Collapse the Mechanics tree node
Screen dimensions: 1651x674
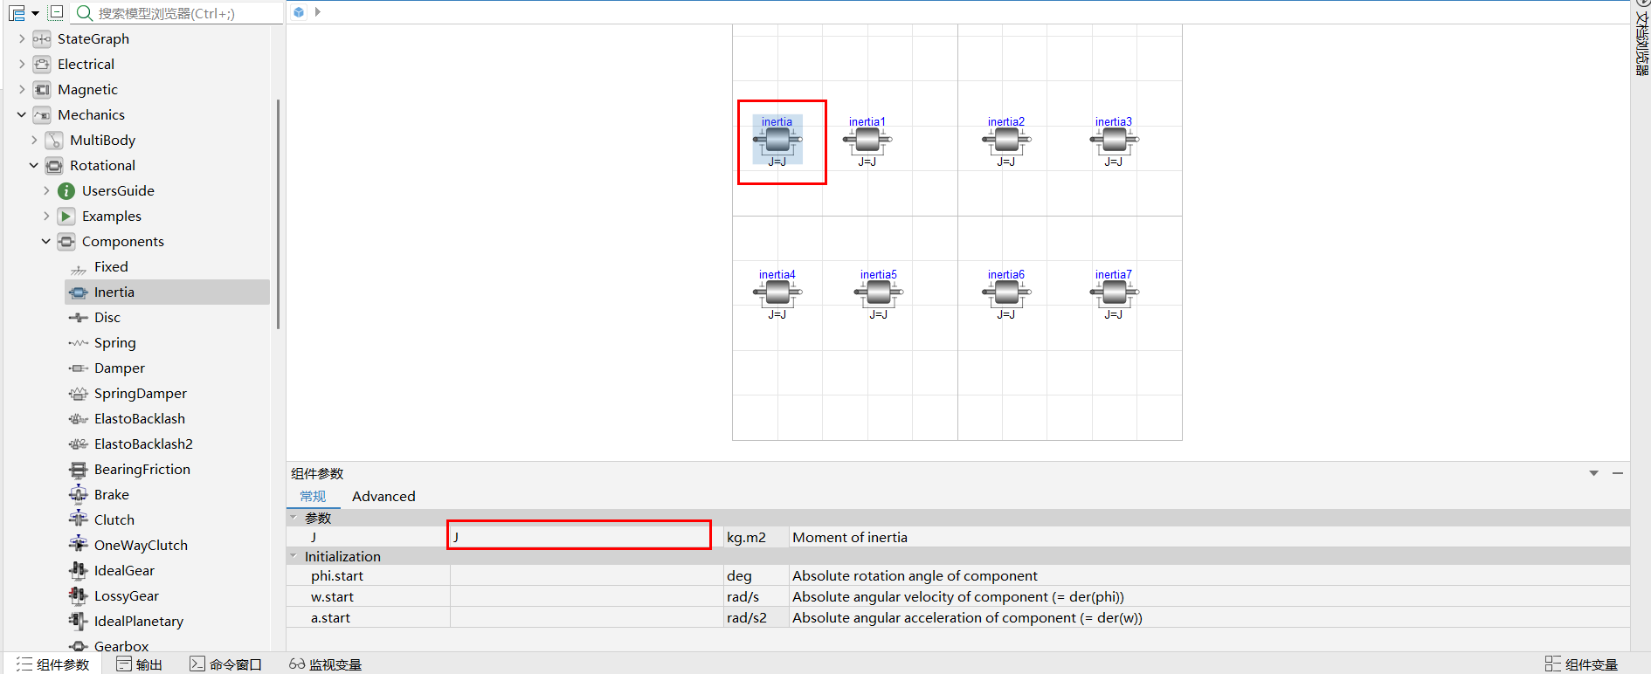(x=22, y=115)
